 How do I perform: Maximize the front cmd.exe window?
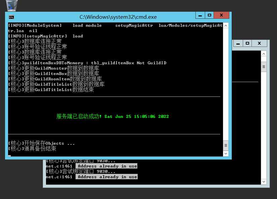[209, 15]
